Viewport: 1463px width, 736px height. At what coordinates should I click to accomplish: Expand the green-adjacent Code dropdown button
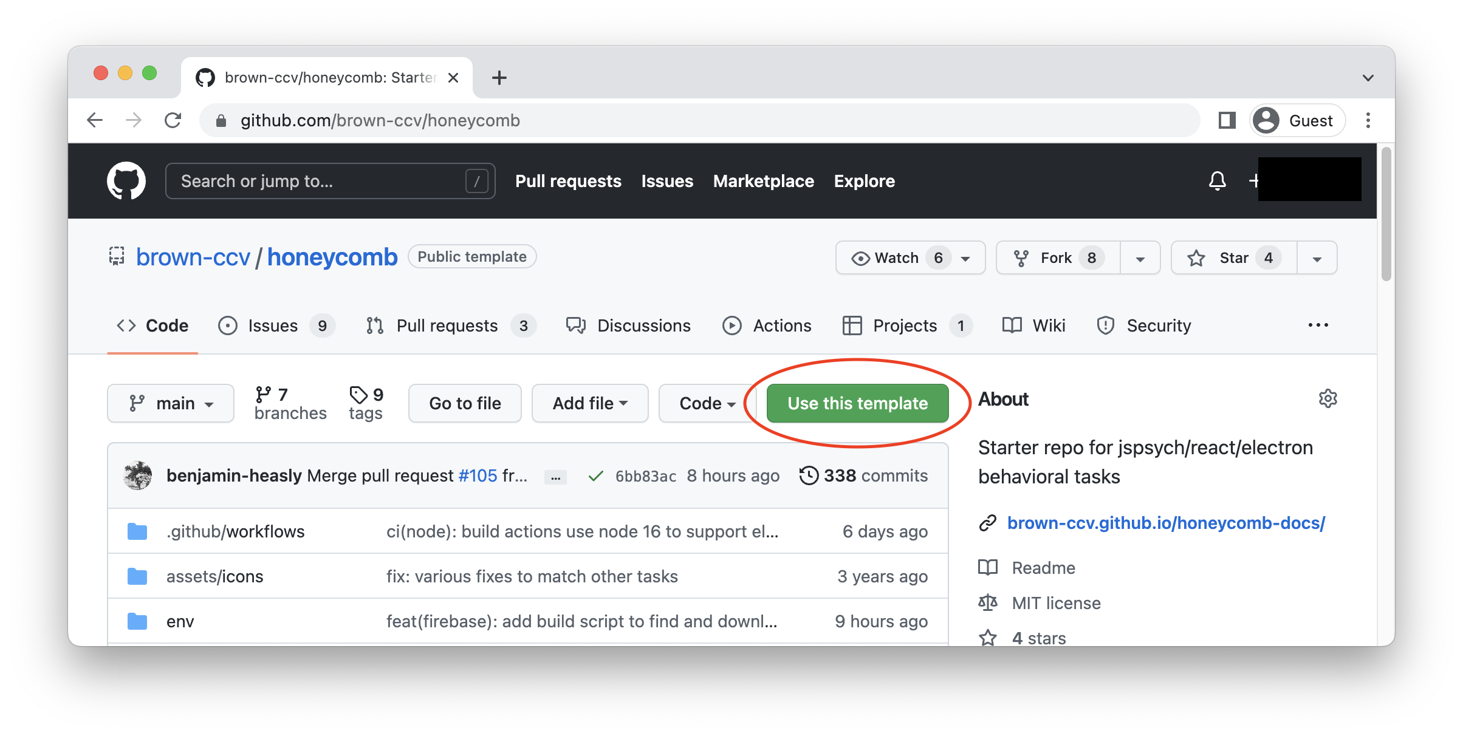[x=707, y=403]
